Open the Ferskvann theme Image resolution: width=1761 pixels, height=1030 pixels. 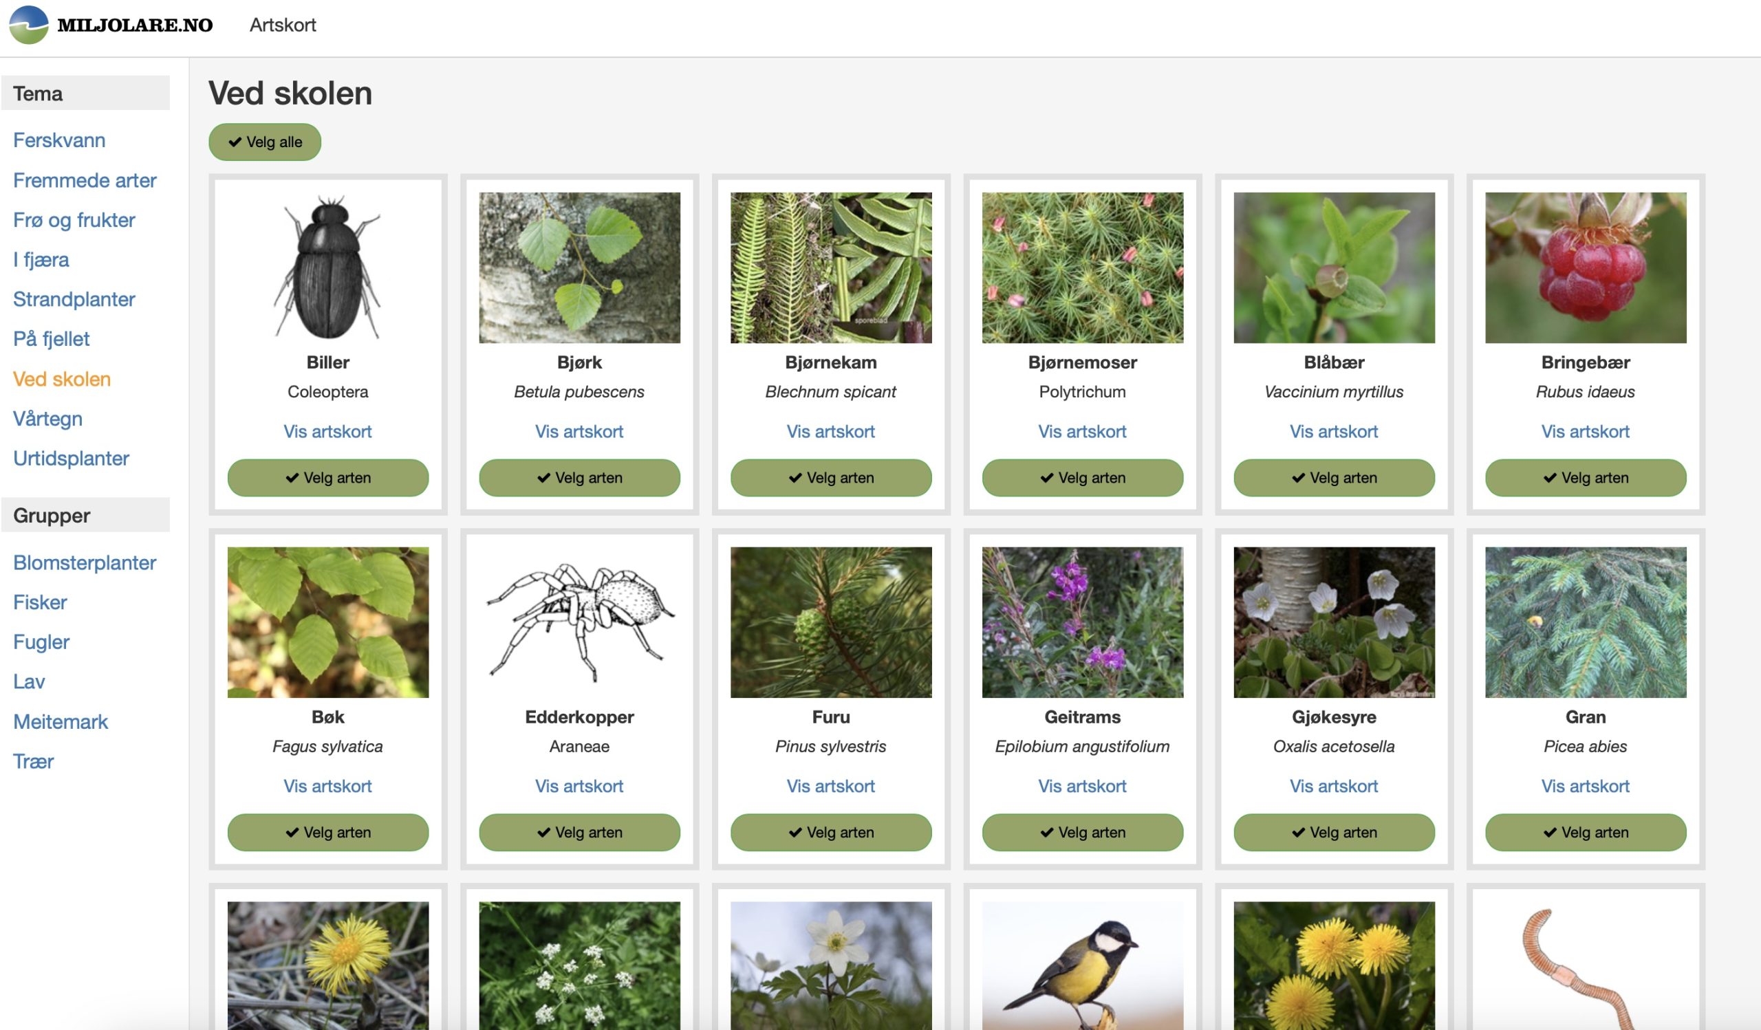[x=59, y=140]
